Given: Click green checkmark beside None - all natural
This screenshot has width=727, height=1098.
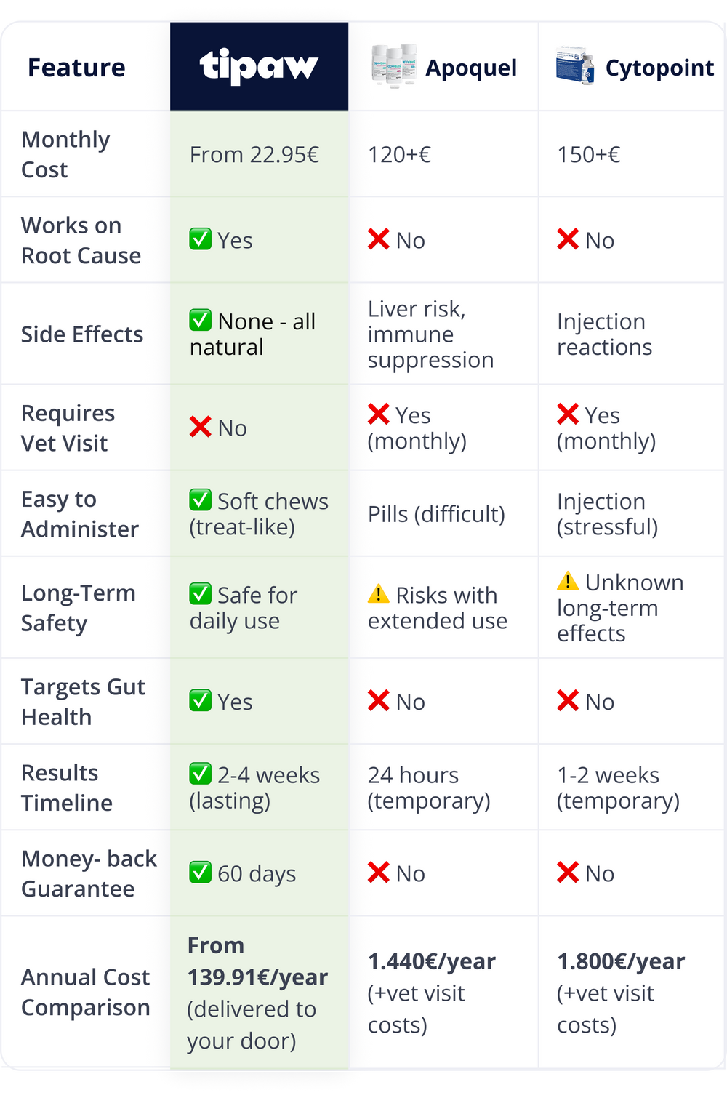Looking at the screenshot, I should pyautogui.click(x=200, y=320).
